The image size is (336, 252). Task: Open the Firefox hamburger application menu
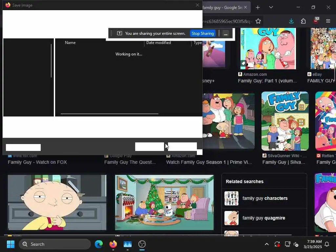(x=328, y=21)
